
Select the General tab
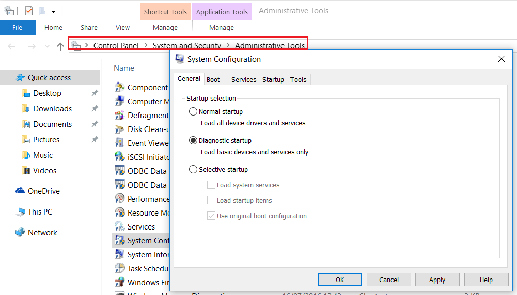(x=189, y=79)
